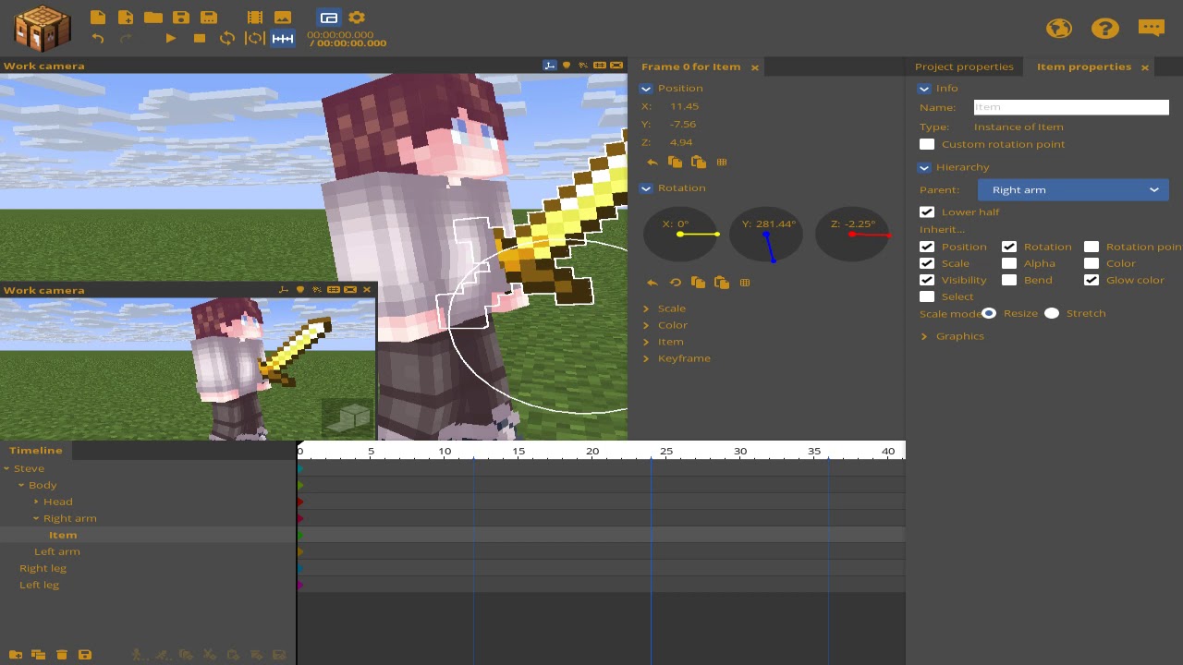
Task: Select the Item properties tab
Action: [1083, 66]
